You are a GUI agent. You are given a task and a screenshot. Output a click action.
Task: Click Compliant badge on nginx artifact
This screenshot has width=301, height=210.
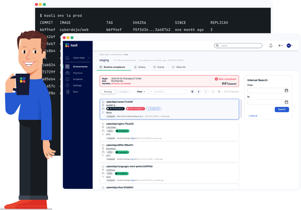[x=122, y=131]
